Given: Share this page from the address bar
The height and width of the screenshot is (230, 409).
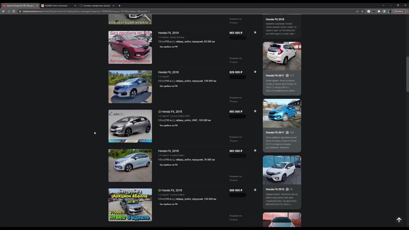Looking at the screenshot, I should pos(357,11).
